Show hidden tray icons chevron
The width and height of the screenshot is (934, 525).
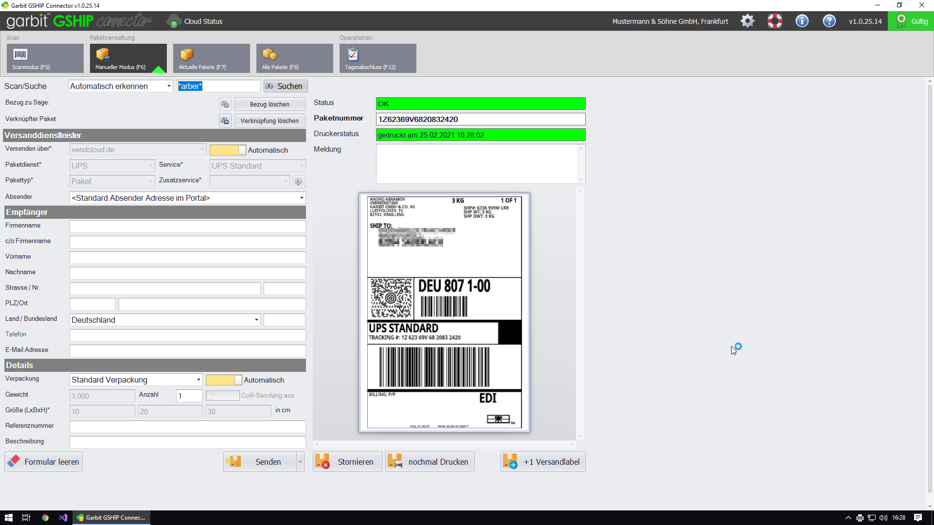pos(848,518)
